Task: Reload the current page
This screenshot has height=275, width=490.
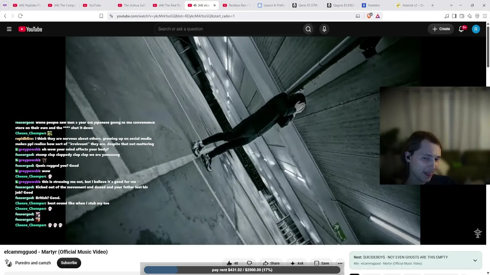Action: pos(20,16)
